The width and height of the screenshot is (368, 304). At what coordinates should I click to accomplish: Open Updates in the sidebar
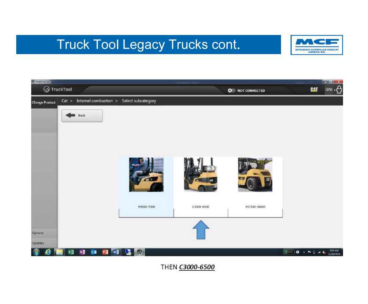click(x=44, y=243)
